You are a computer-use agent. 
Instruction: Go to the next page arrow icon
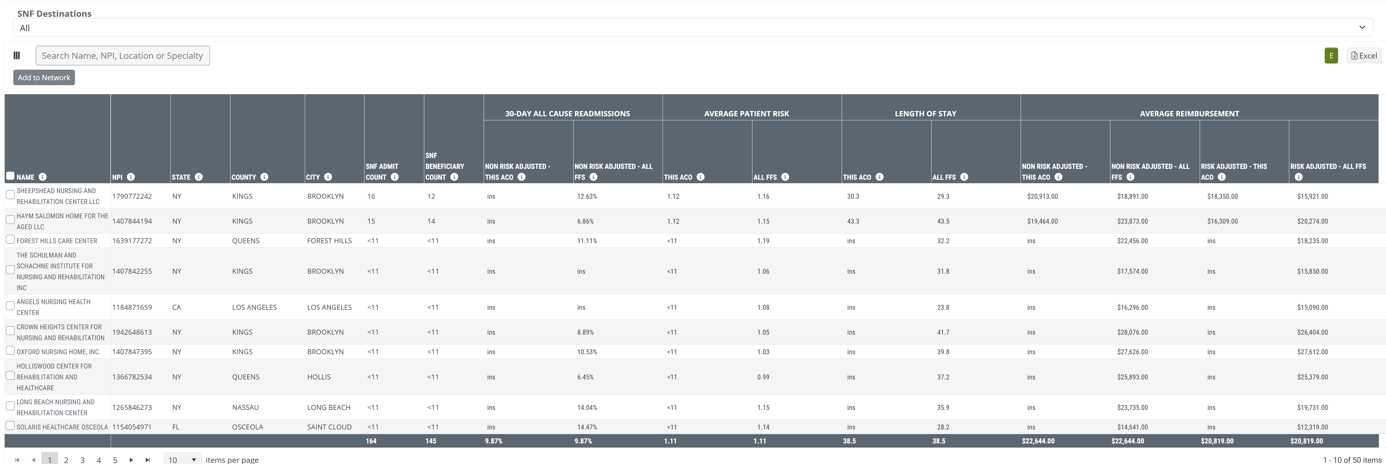coord(131,460)
